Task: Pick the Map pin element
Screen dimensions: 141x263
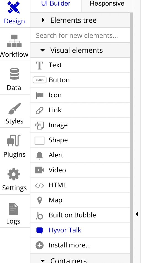Action: (80, 200)
